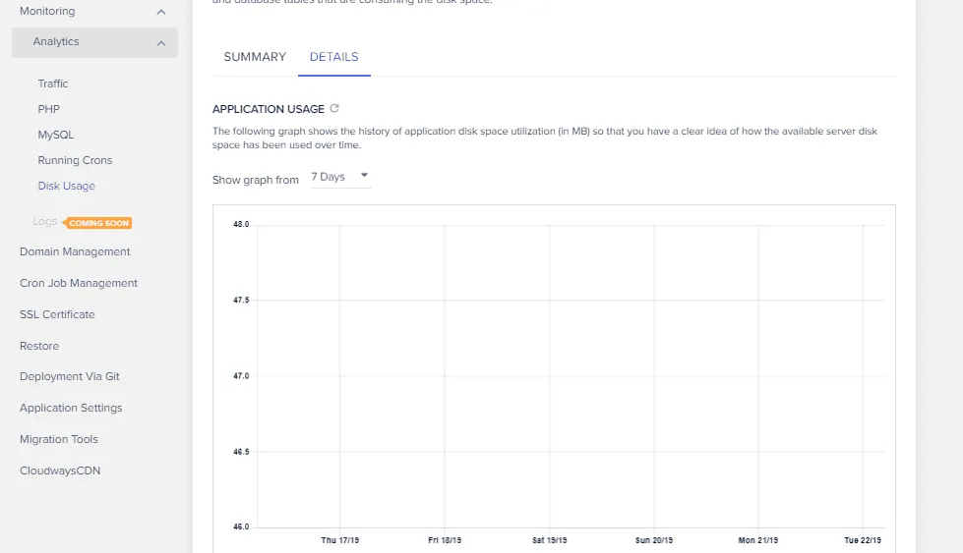The width and height of the screenshot is (963, 553).
Task: Refresh the Application Usage graph
Action: (334, 108)
